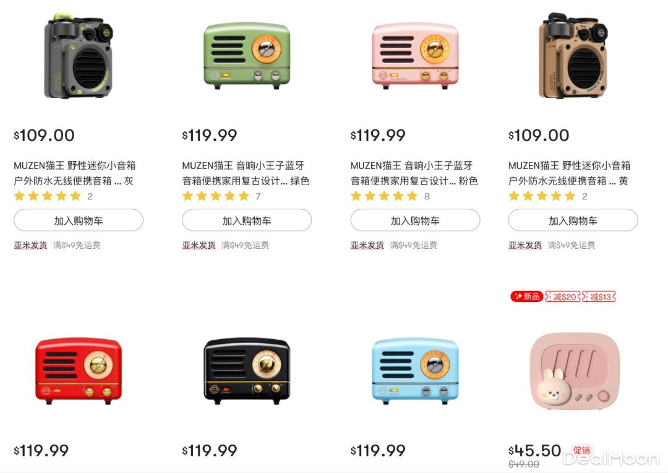Open the green retro radio speaker image
This screenshot has width=668, height=473.
[247, 56]
